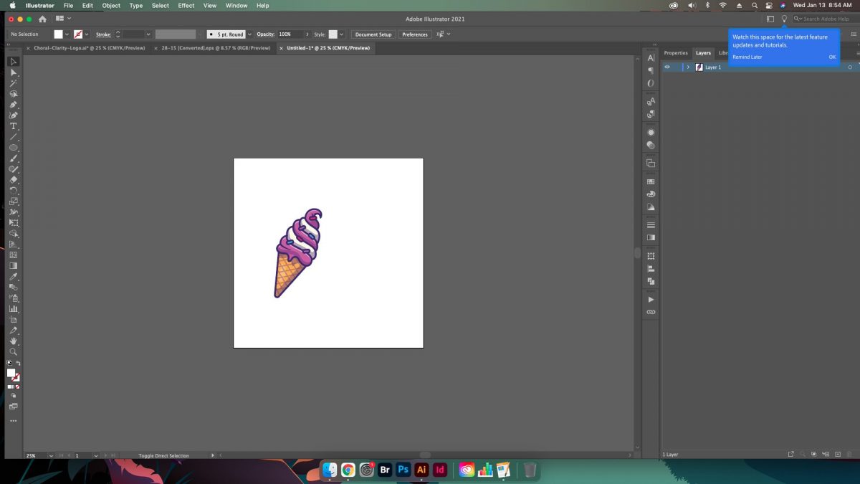Open the zoom level dropdown at 25%
Image resolution: width=860 pixels, height=484 pixels.
pyautogui.click(x=50, y=455)
